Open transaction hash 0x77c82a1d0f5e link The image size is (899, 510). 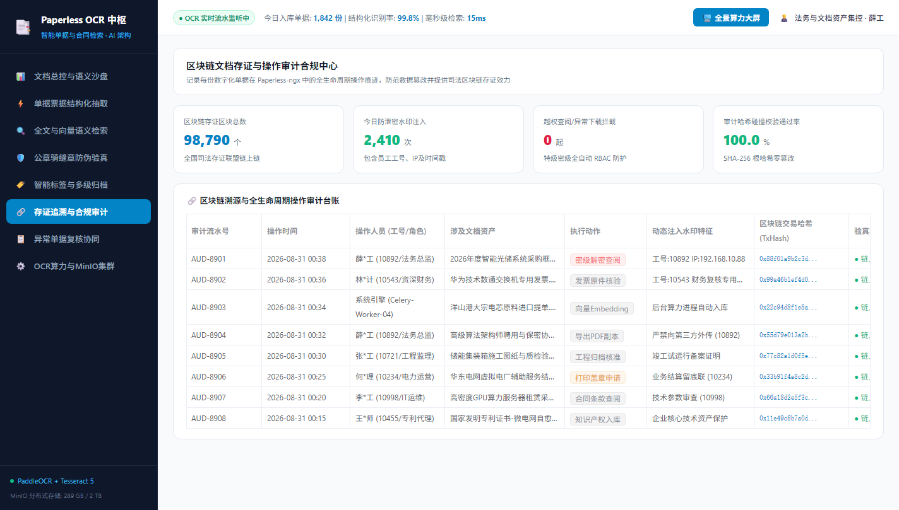click(x=788, y=356)
